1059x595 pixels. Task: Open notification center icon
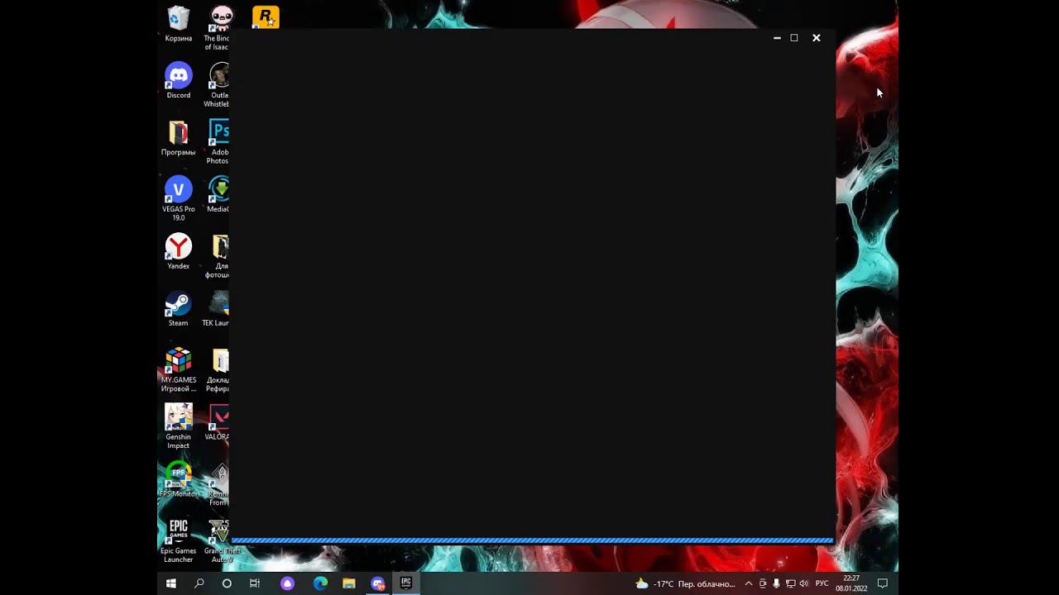coord(883,583)
